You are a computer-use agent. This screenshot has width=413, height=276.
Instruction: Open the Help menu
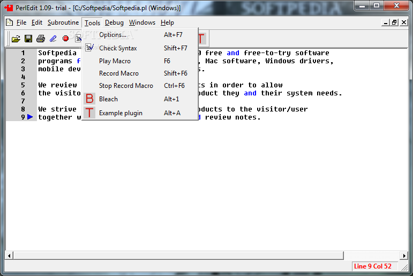coord(167,23)
